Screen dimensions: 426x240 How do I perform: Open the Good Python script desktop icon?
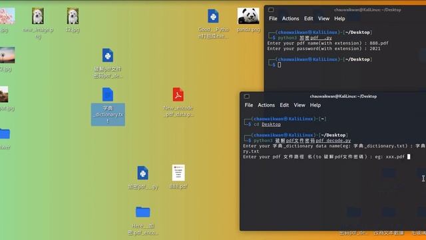click(x=213, y=16)
